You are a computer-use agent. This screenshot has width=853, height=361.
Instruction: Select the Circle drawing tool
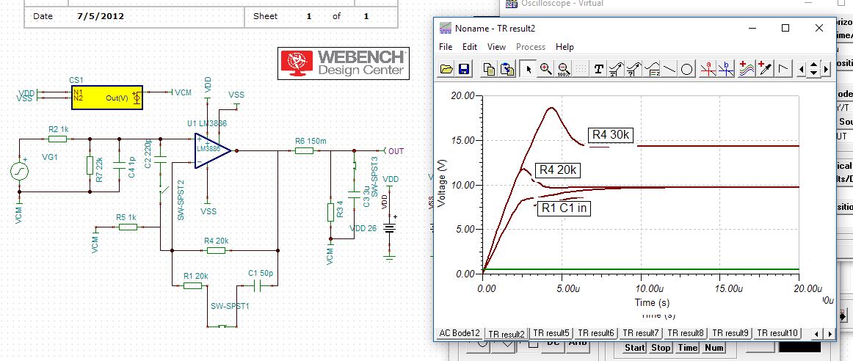click(x=686, y=69)
